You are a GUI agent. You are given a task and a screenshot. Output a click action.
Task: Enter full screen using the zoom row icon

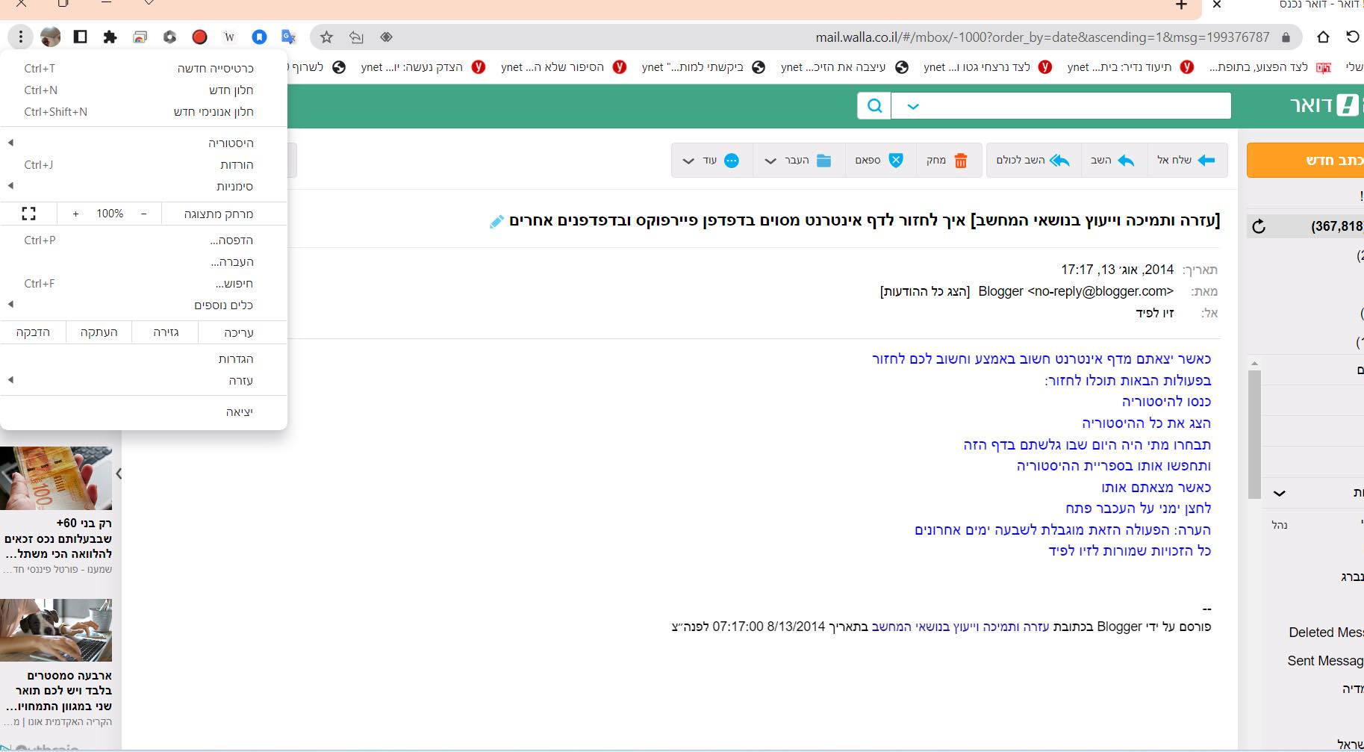click(x=28, y=214)
